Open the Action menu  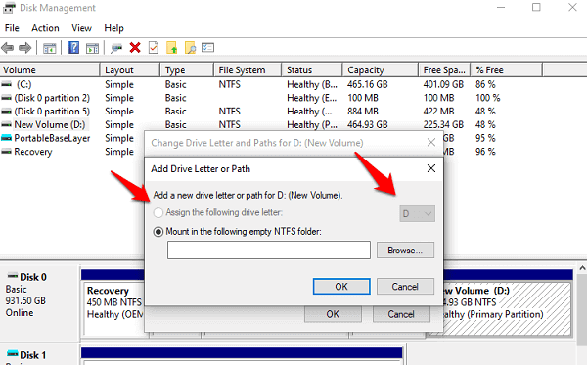tap(45, 28)
